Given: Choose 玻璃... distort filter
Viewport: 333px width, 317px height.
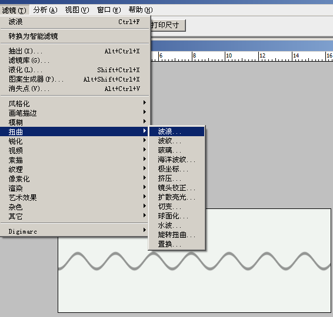Looking at the screenshot, I should click(x=177, y=150).
